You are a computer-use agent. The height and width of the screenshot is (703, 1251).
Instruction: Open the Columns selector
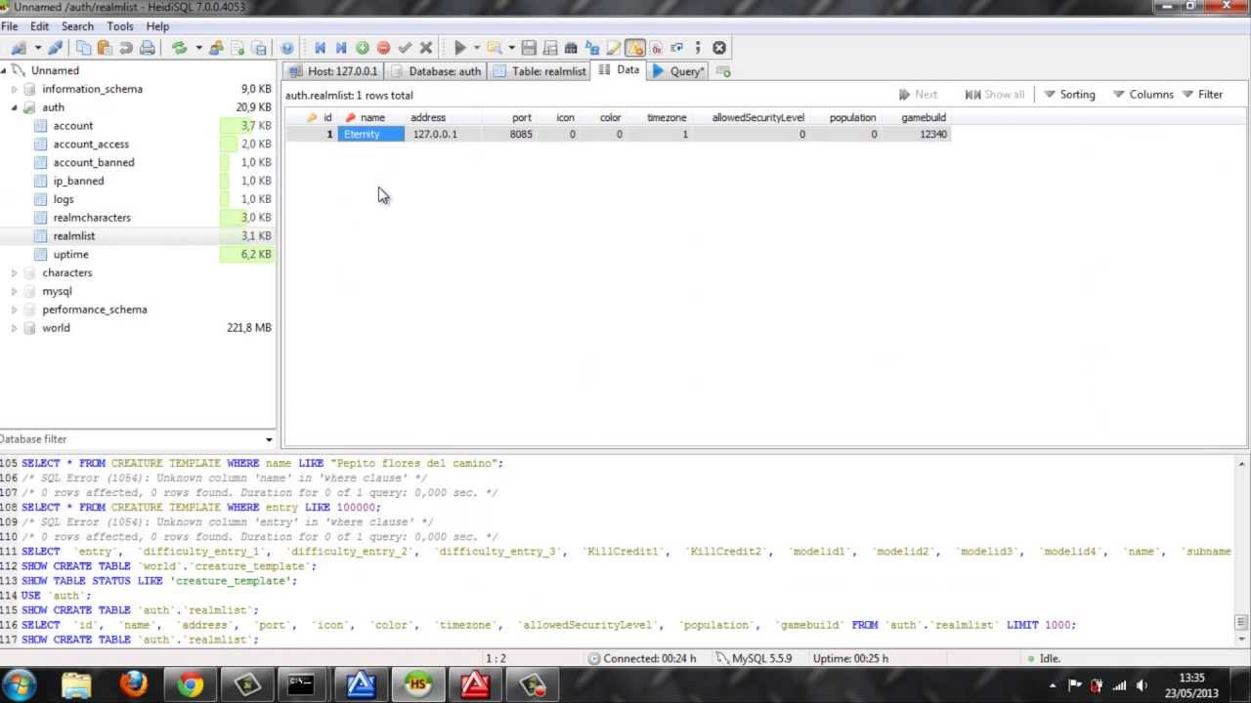[x=1143, y=95]
